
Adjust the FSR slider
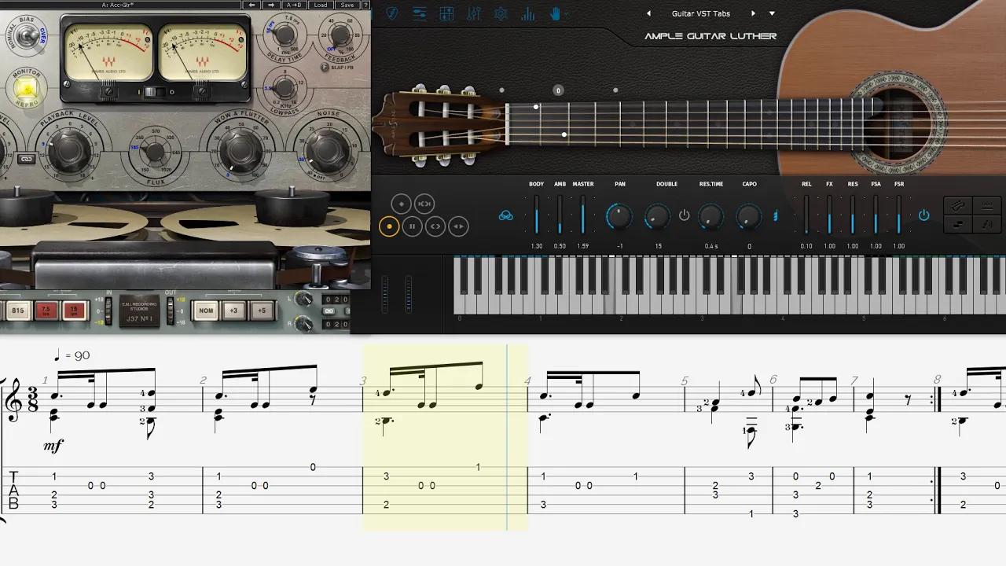coord(898,215)
